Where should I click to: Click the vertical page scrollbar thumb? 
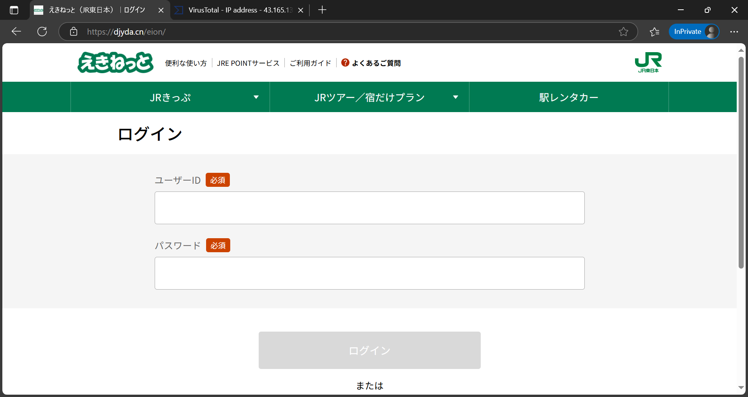[741, 163]
